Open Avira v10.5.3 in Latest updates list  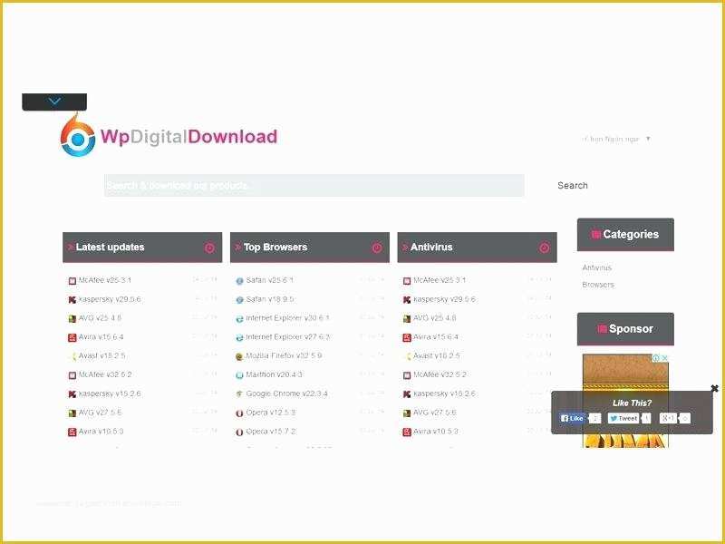pos(101,432)
